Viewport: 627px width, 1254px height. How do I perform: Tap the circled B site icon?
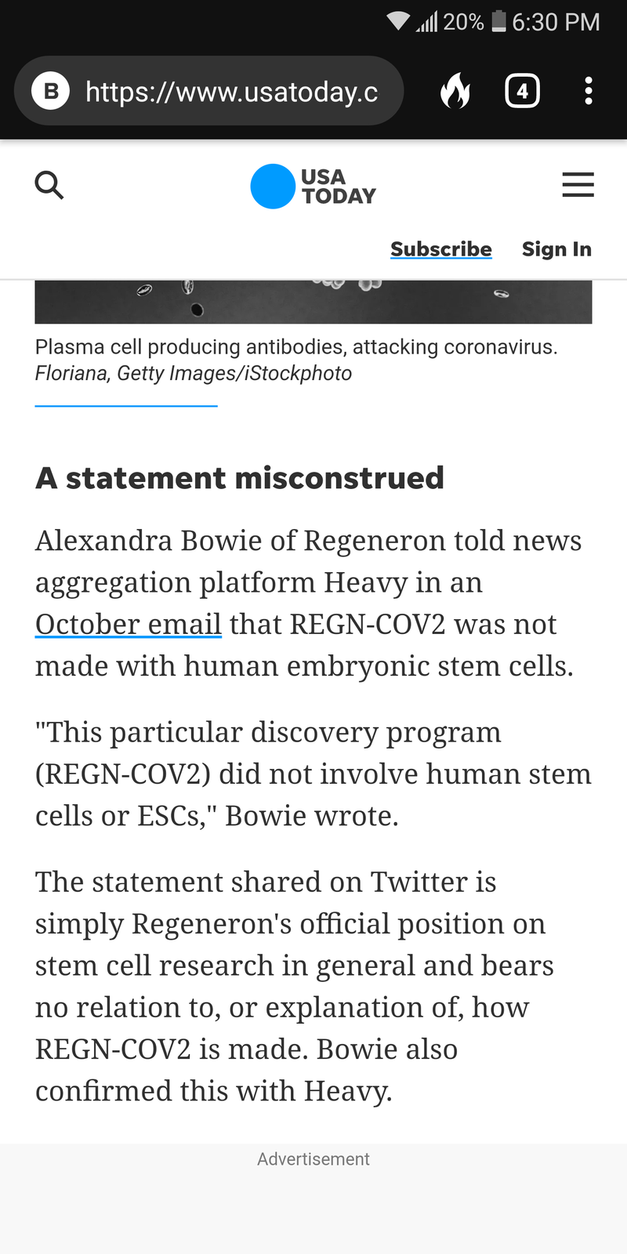click(x=51, y=91)
